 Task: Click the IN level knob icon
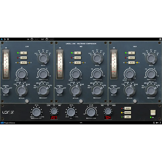(32, 39)
